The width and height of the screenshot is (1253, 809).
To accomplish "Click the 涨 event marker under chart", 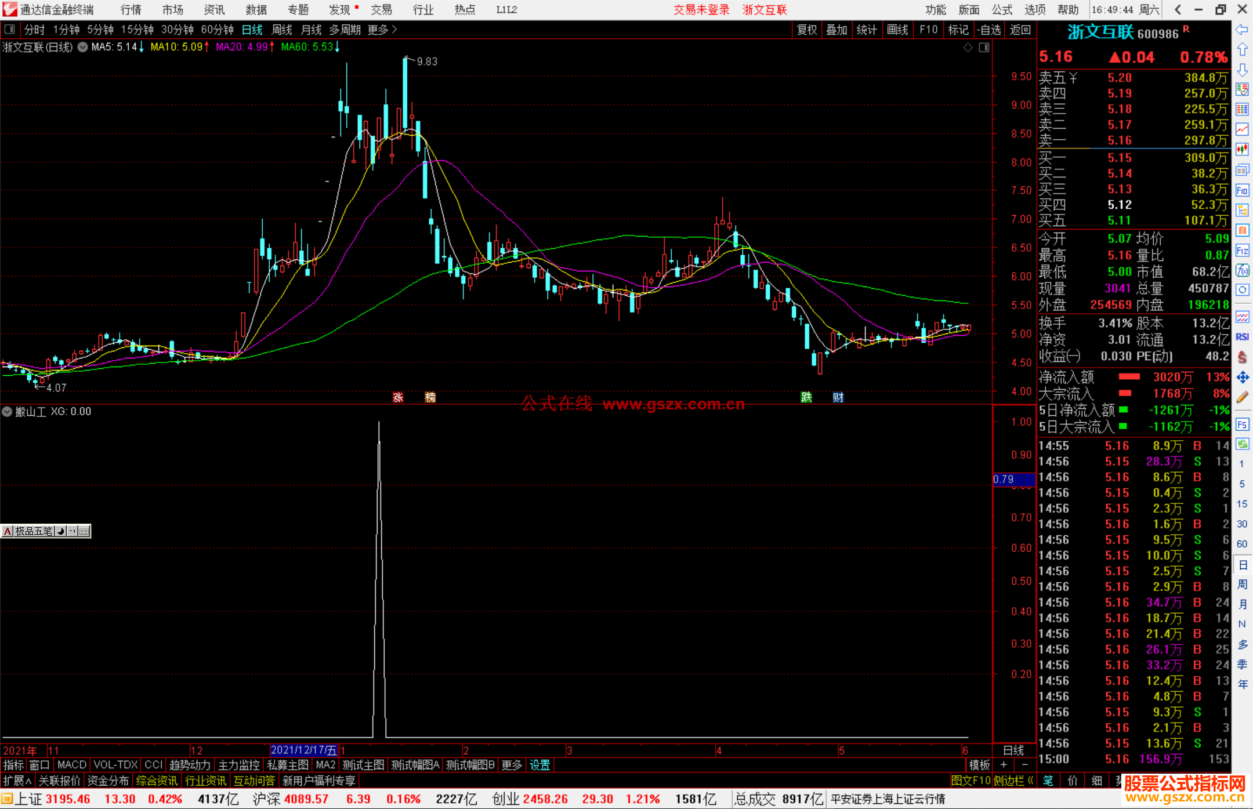I will tap(398, 397).
